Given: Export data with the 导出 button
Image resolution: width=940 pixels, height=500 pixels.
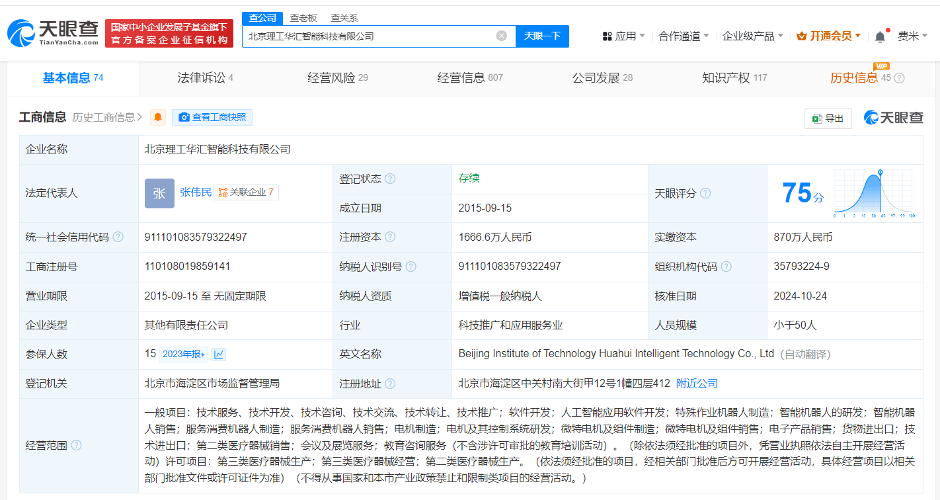Looking at the screenshot, I should pos(828,118).
